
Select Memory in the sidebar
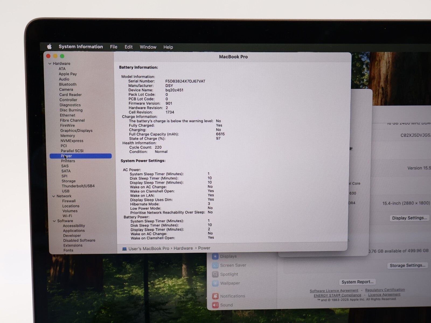(68, 136)
